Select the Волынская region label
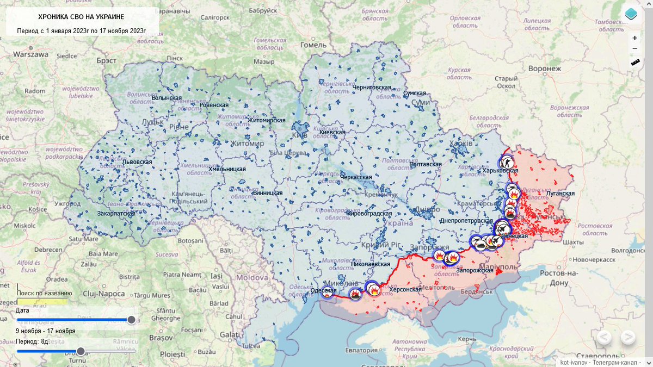The image size is (653, 367). click(167, 98)
